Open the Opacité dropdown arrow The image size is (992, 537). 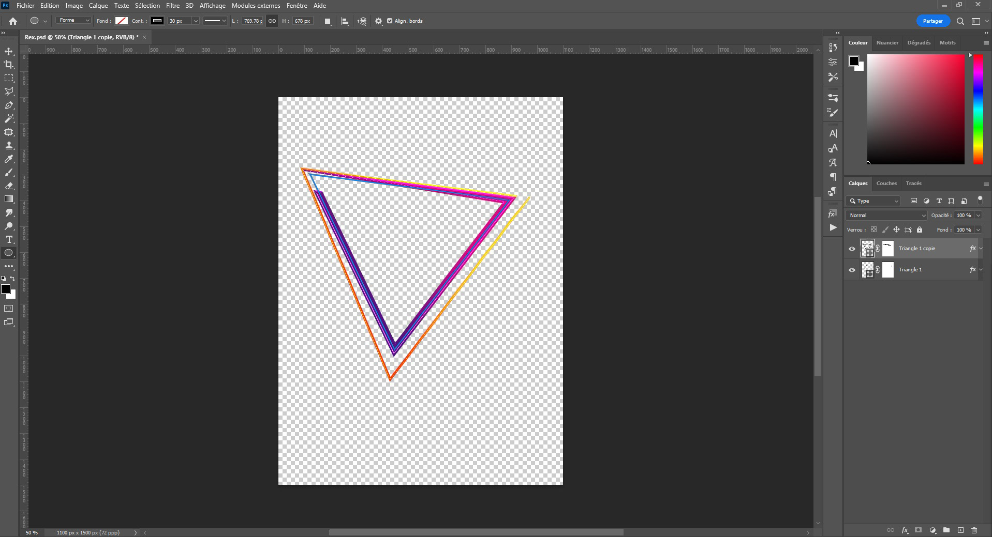click(x=978, y=216)
